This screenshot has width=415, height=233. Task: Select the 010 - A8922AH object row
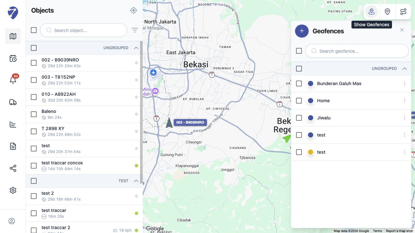coord(83,97)
